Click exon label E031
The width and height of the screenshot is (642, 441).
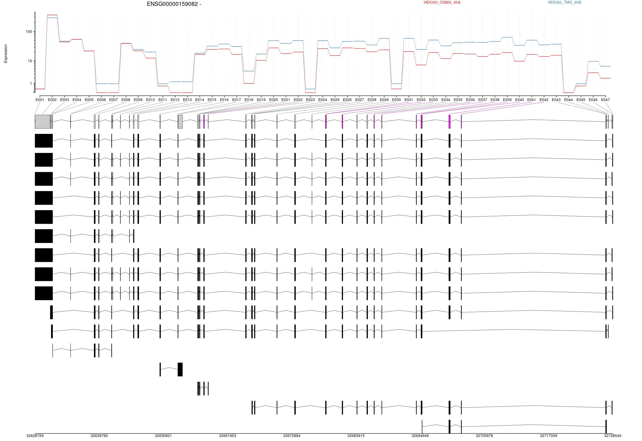tap(409, 100)
